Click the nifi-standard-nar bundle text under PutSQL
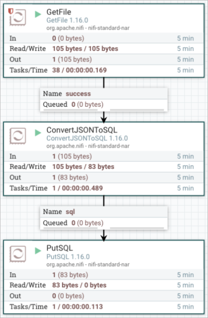This screenshot has width=208, height=318. pyautogui.click(x=109, y=265)
